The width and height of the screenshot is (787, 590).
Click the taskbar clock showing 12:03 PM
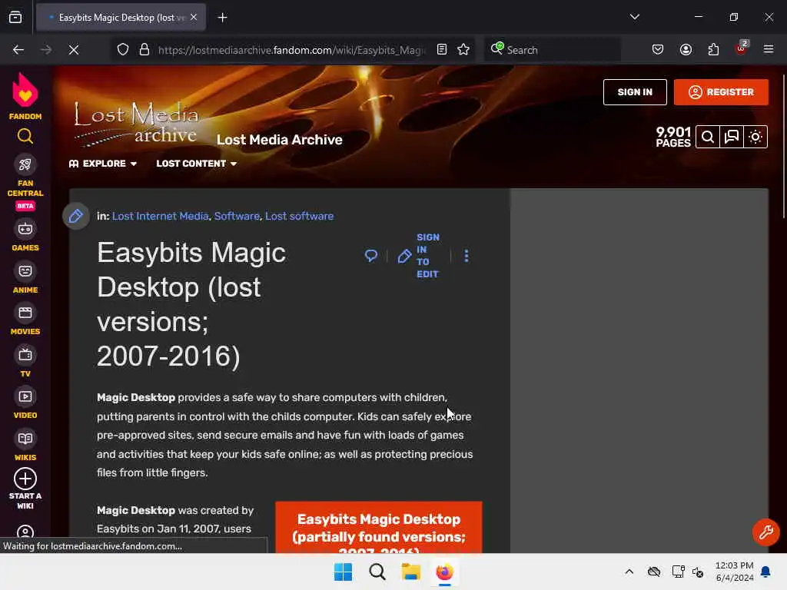(734, 572)
